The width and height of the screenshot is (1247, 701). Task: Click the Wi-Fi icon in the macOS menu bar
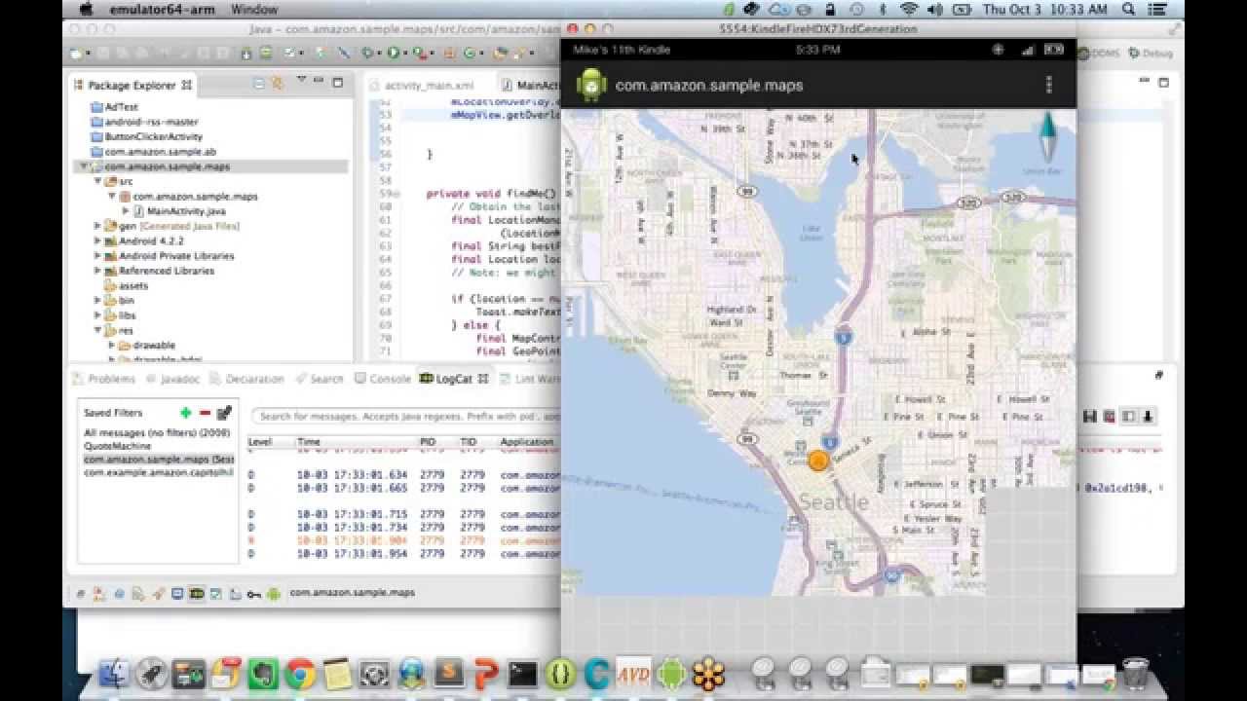(x=909, y=9)
